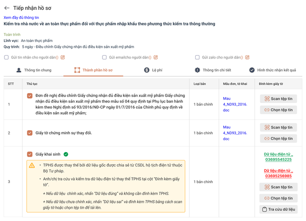Click the green verified check next to Giấy khai sinh

66,154
